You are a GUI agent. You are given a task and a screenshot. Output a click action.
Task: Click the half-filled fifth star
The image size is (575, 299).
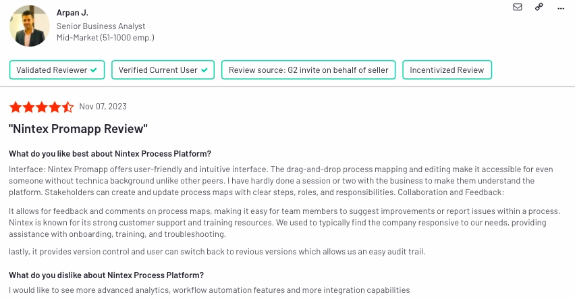click(68, 107)
